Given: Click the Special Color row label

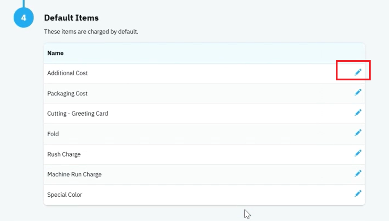Looking at the screenshot, I should 65,195.
